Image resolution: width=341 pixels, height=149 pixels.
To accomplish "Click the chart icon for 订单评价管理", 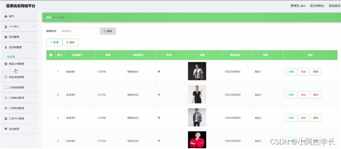I will pos(6,119).
